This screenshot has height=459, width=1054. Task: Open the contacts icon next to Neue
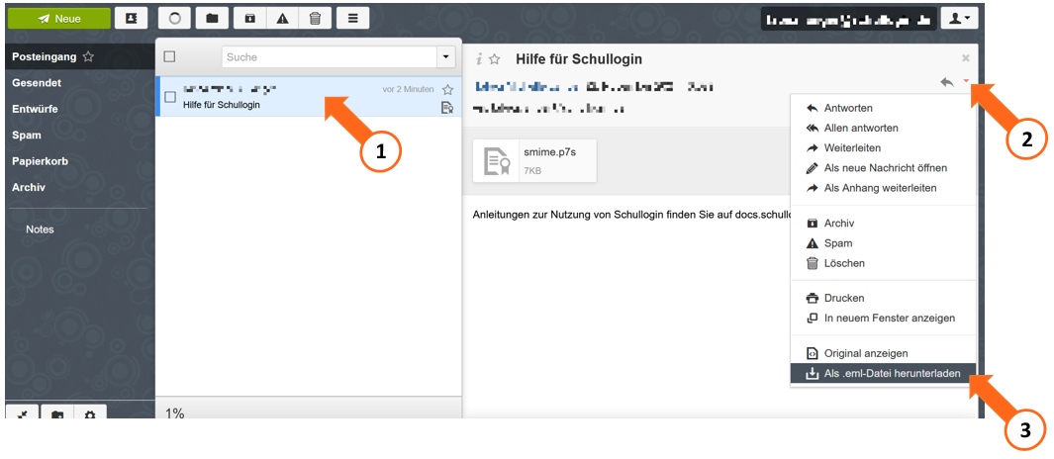click(131, 19)
